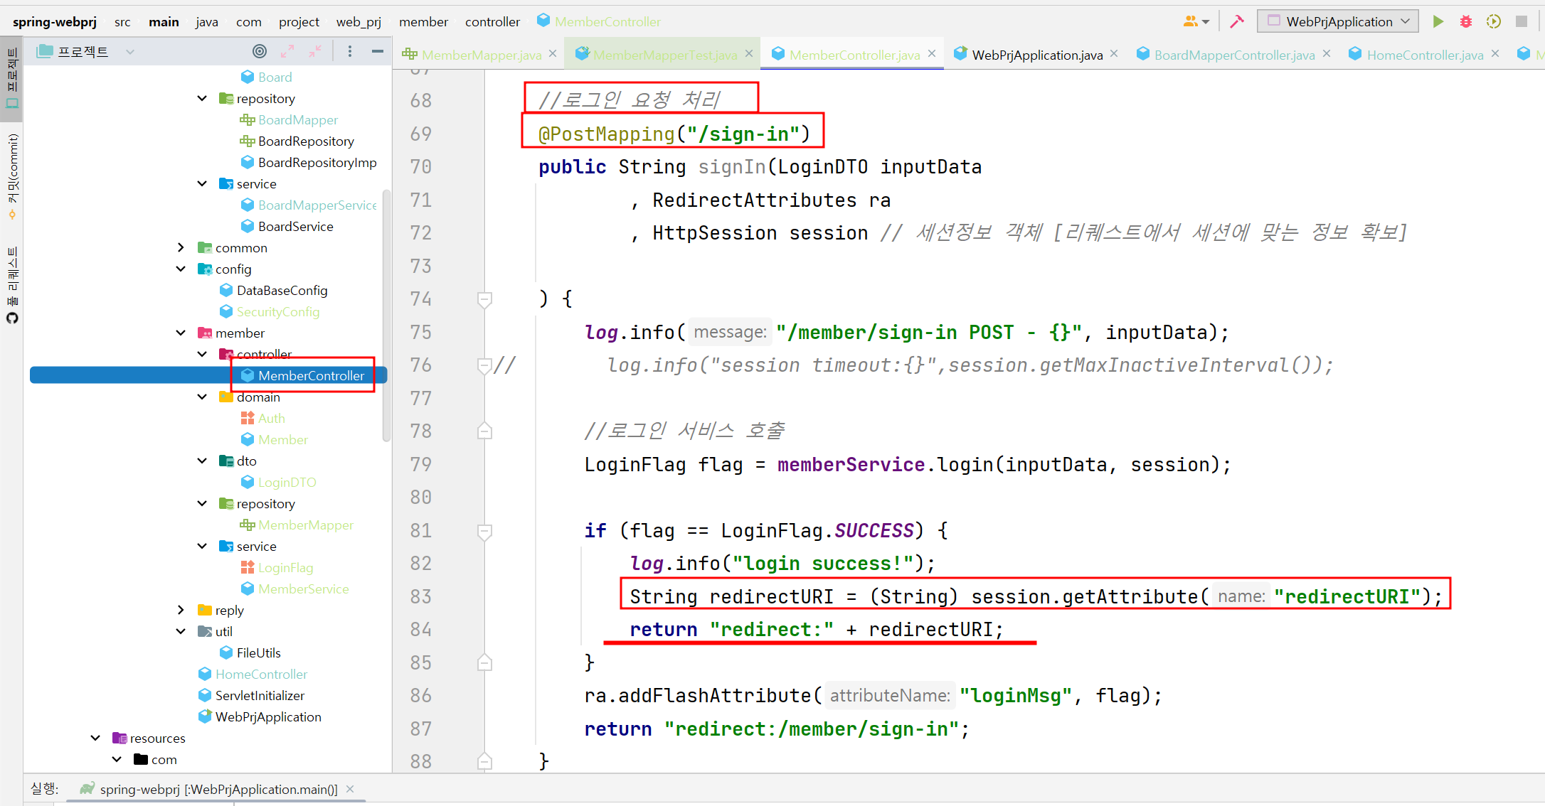Select spring-webprj run tab at bottom
Screen dimensions: 1545x806
click(218, 789)
